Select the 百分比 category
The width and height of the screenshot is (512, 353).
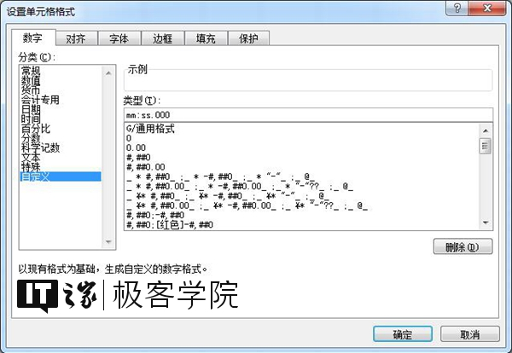pyautogui.click(x=35, y=129)
